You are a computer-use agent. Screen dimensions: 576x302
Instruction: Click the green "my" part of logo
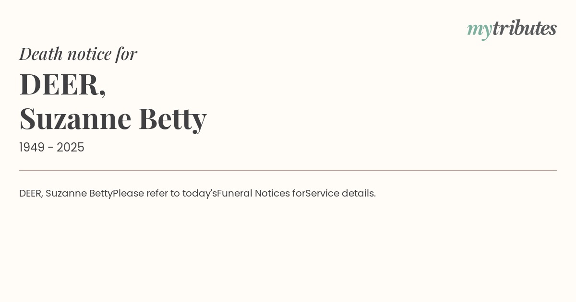(x=480, y=31)
